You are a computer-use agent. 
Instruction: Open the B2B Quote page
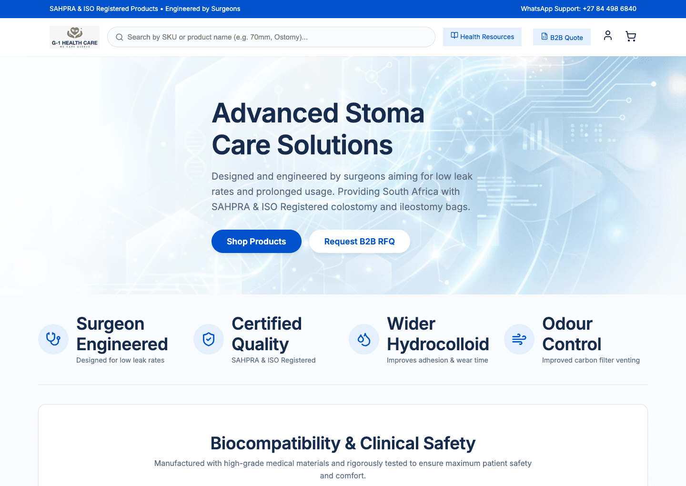coord(562,37)
